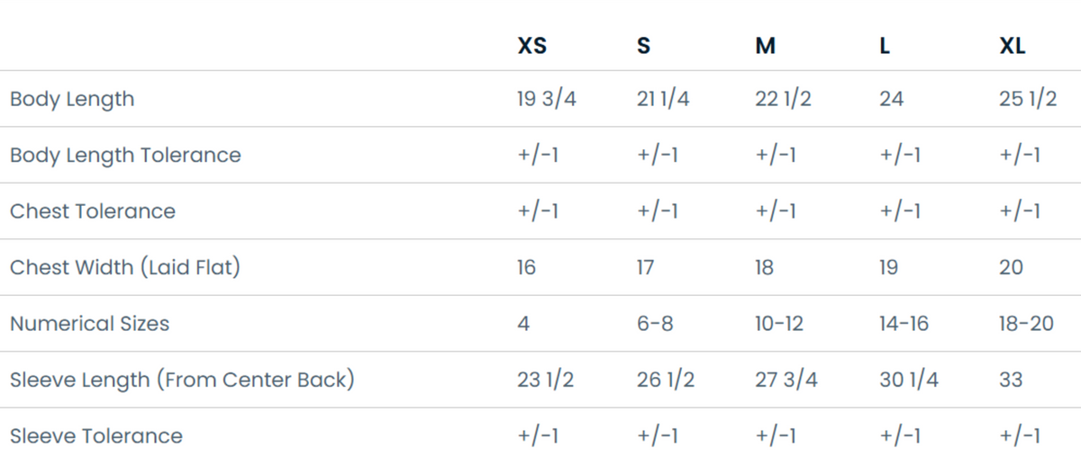
Task: Click the L size column header
Action: click(885, 46)
